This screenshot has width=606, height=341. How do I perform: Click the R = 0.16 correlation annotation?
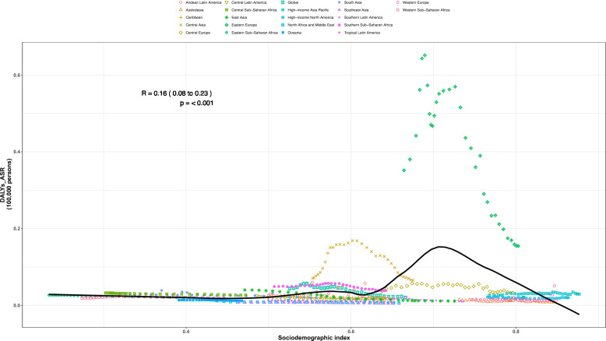(x=177, y=93)
